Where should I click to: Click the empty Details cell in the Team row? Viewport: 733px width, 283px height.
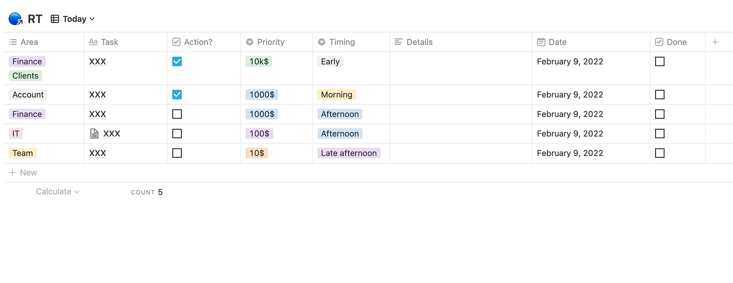point(460,153)
